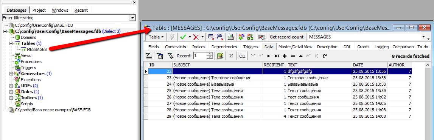
Task: Select the 'База после импорта' BASE.FDB entry
Action: click(53, 110)
